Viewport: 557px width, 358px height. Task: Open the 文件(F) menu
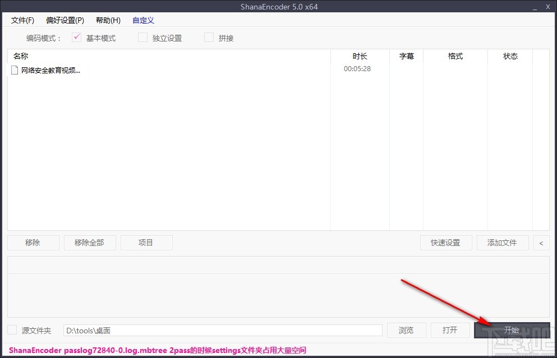[x=22, y=20]
